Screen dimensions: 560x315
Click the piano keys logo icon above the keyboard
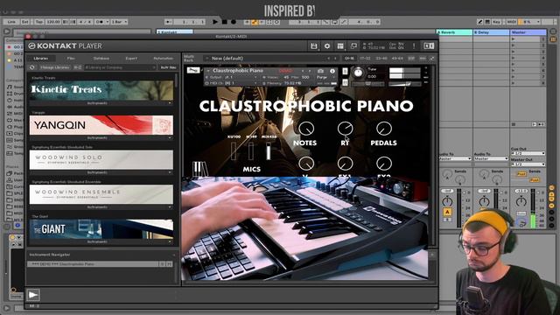coord(199,169)
